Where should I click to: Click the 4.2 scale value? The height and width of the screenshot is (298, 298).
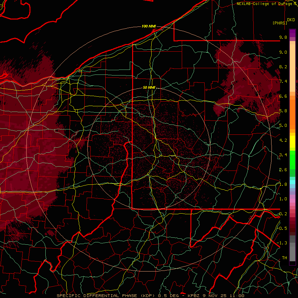[x=283, y=140]
